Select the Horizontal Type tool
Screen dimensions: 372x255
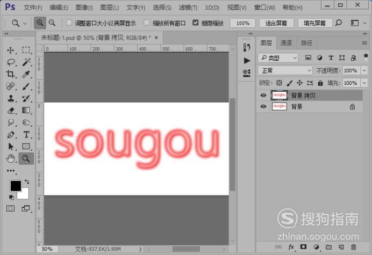pyautogui.click(x=26, y=135)
